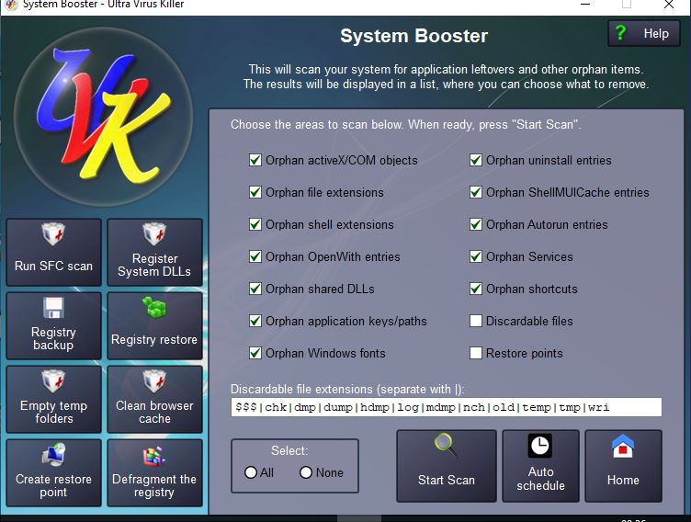This screenshot has height=522, width=691.
Task: Toggle Orphan ShellMUICache entries checkbox
Action: 475,192
